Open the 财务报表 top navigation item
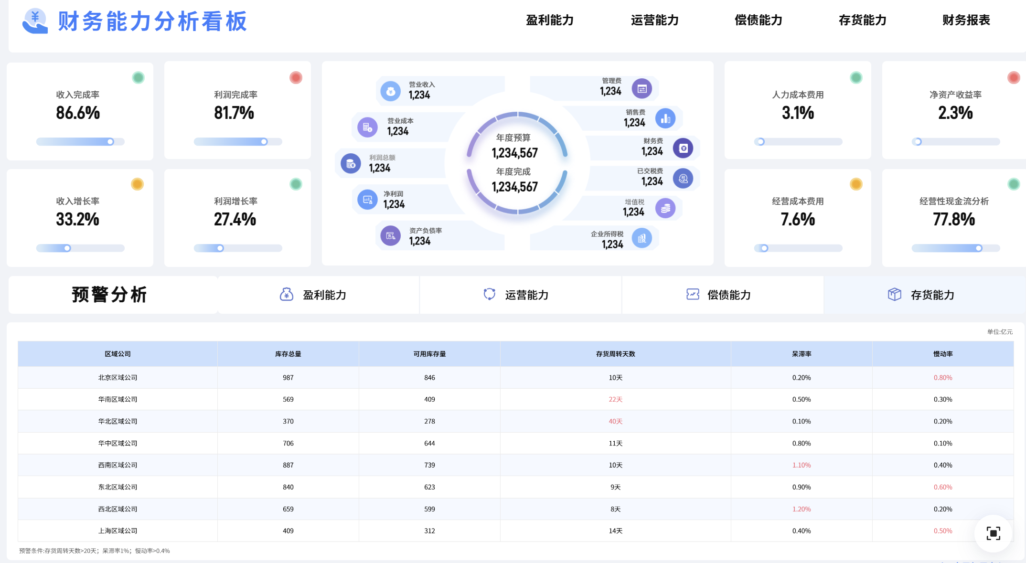 click(x=966, y=20)
